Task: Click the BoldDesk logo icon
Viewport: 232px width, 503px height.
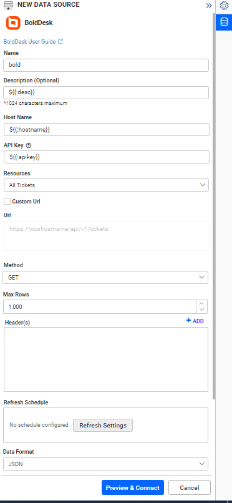Action: click(13, 22)
